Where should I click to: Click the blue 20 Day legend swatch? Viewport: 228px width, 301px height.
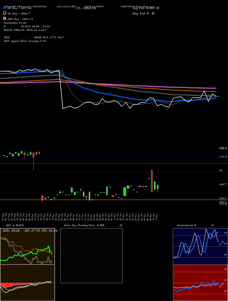(x=5, y=8)
